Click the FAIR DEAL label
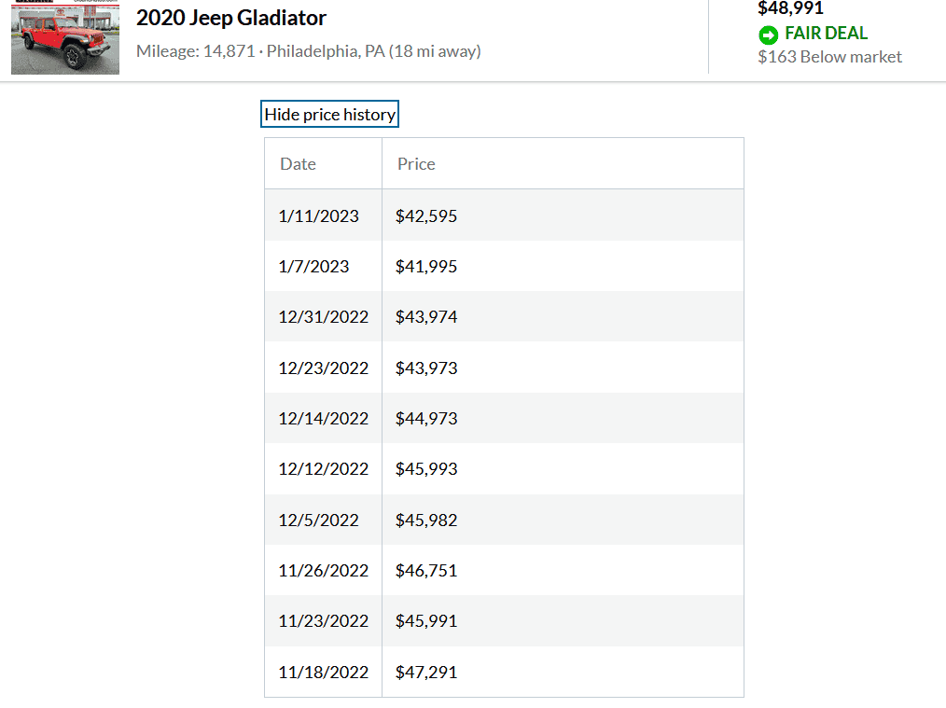This screenshot has height=708, width=946. (826, 34)
